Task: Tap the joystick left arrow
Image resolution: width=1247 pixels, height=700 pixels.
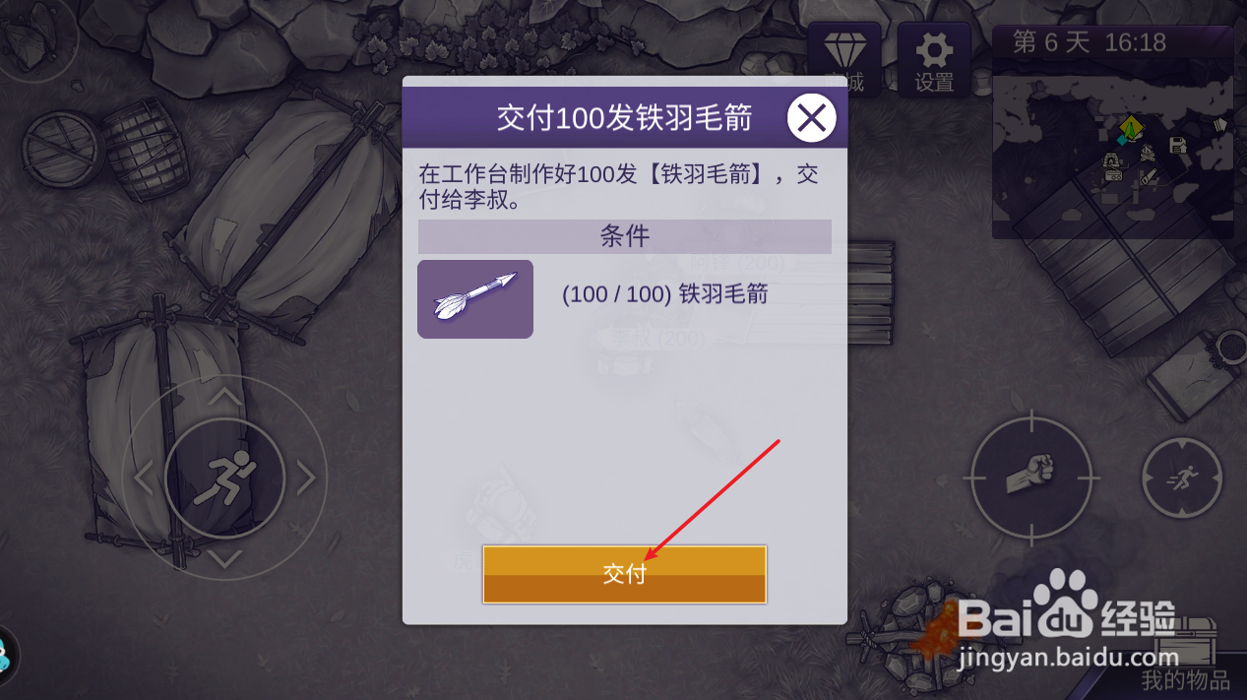Action: click(144, 478)
